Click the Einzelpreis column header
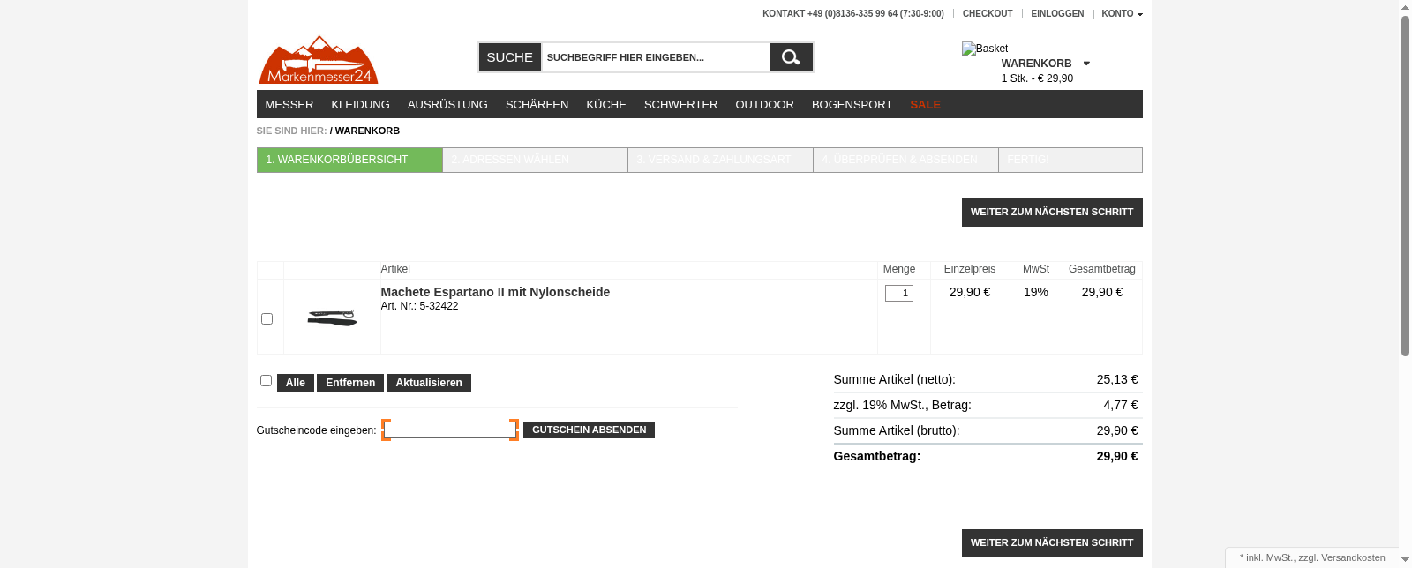This screenshot has height=568, width=1412. point(970,269)
